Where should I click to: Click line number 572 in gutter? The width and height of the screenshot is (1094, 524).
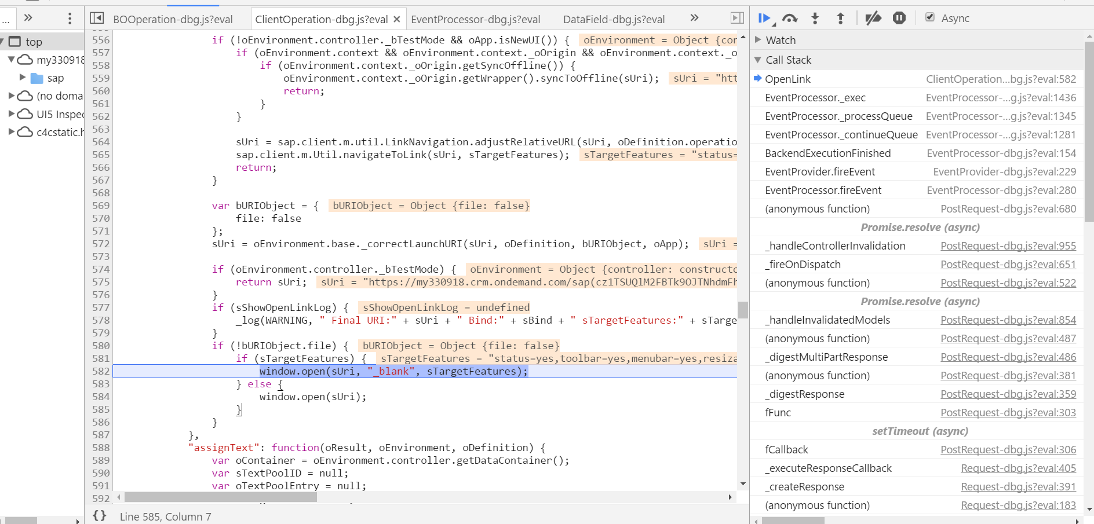click(x=101, y=244)
